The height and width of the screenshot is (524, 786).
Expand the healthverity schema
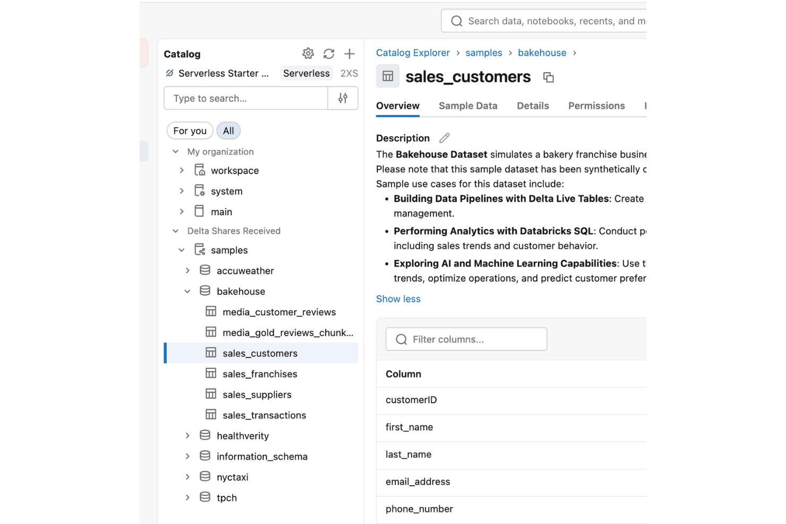(187, 435)
